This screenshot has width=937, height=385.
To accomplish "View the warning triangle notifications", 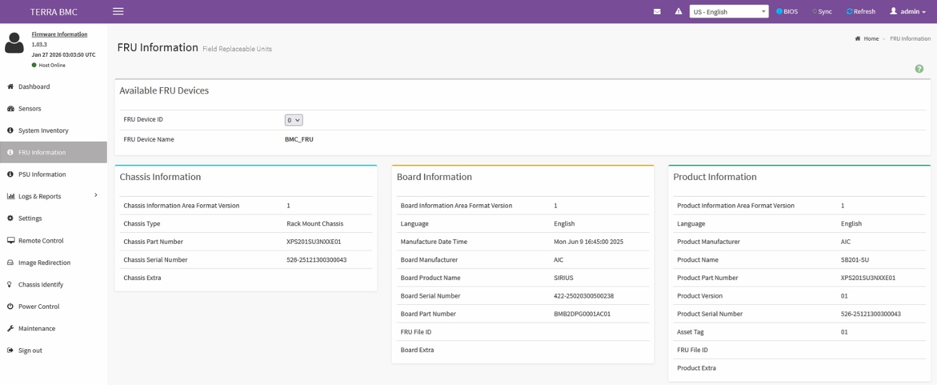I will click(679, 11).
